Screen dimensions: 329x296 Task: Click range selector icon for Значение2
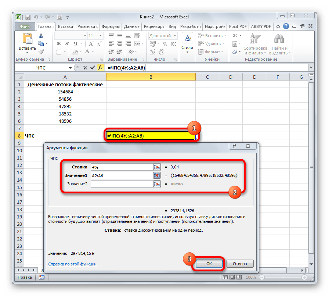point(157,184)
